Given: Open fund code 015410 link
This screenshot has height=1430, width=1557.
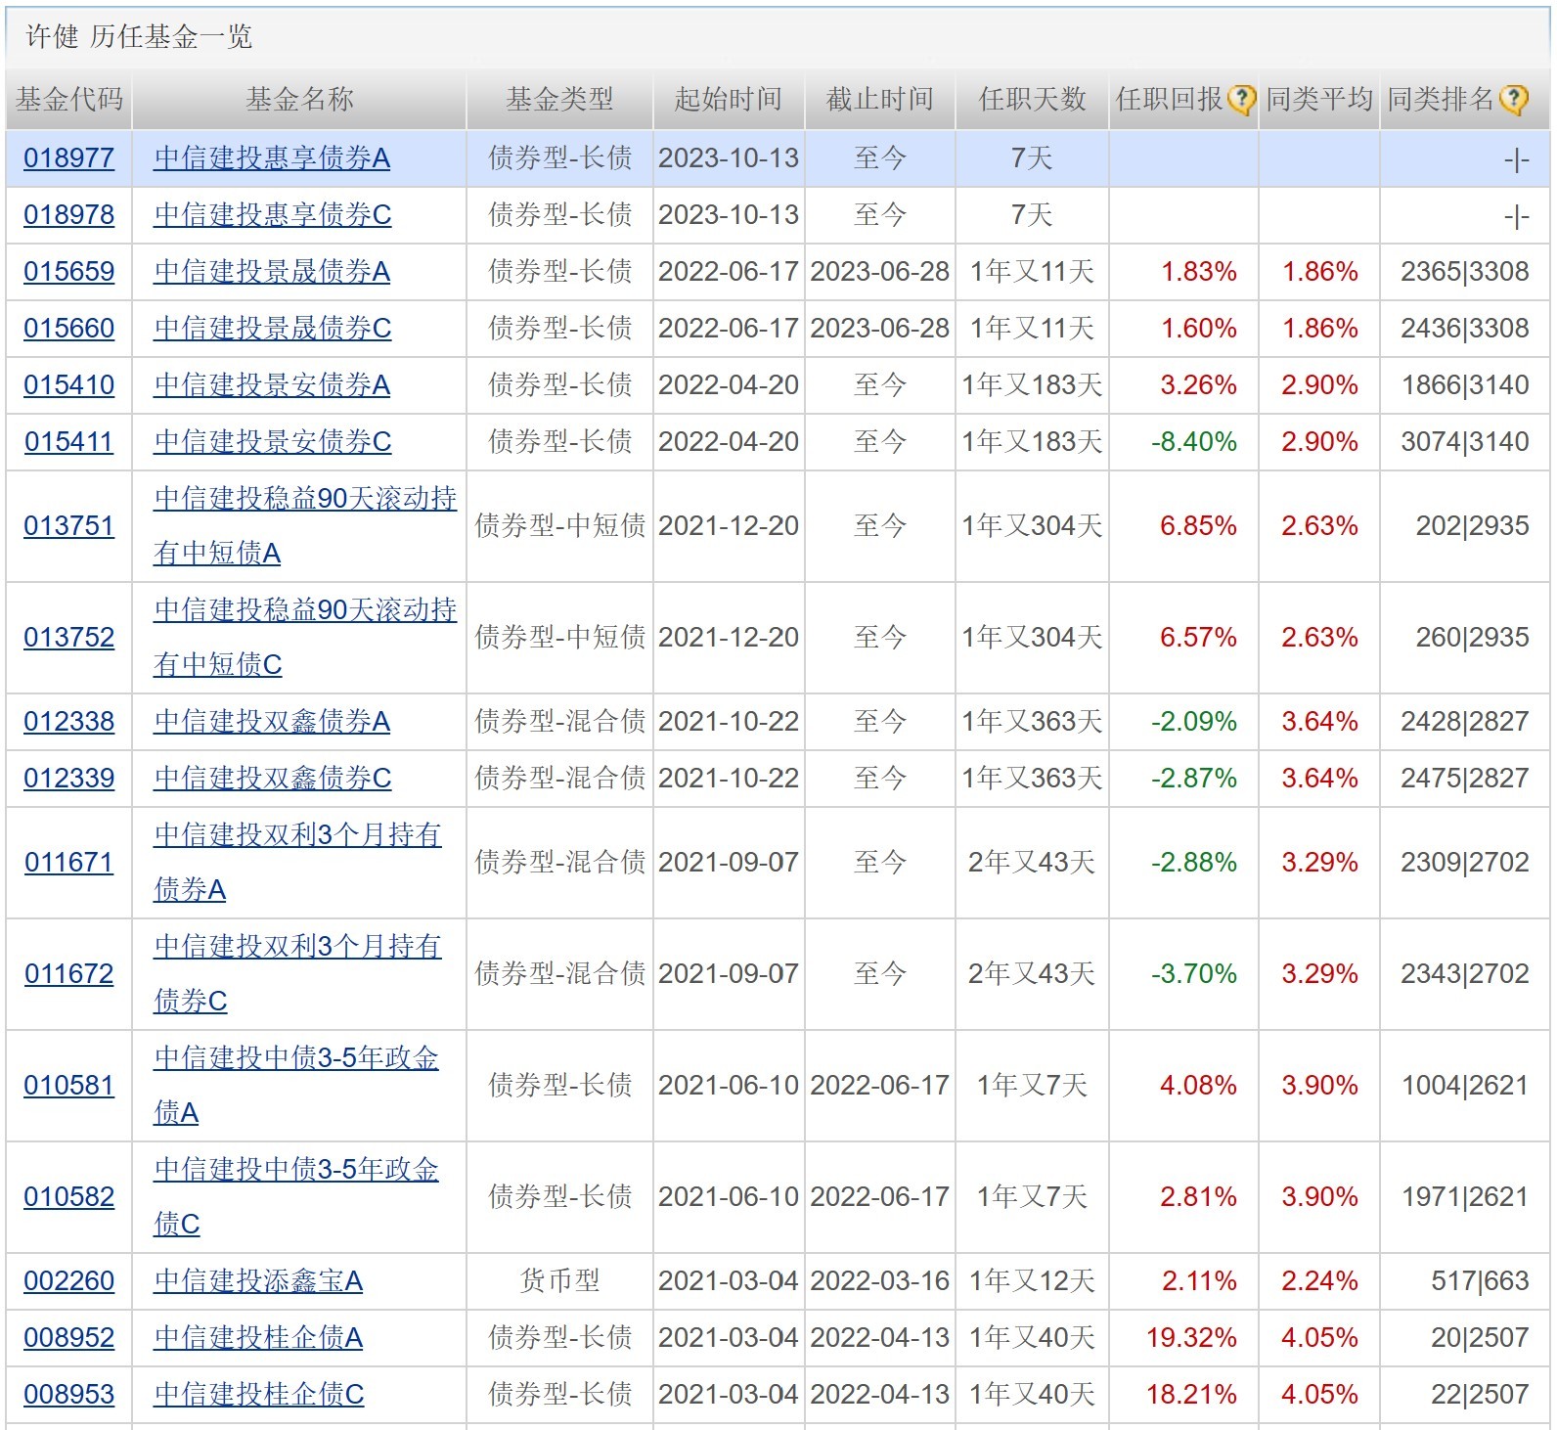Looking at the screenshot, I should tap(68, 385).
